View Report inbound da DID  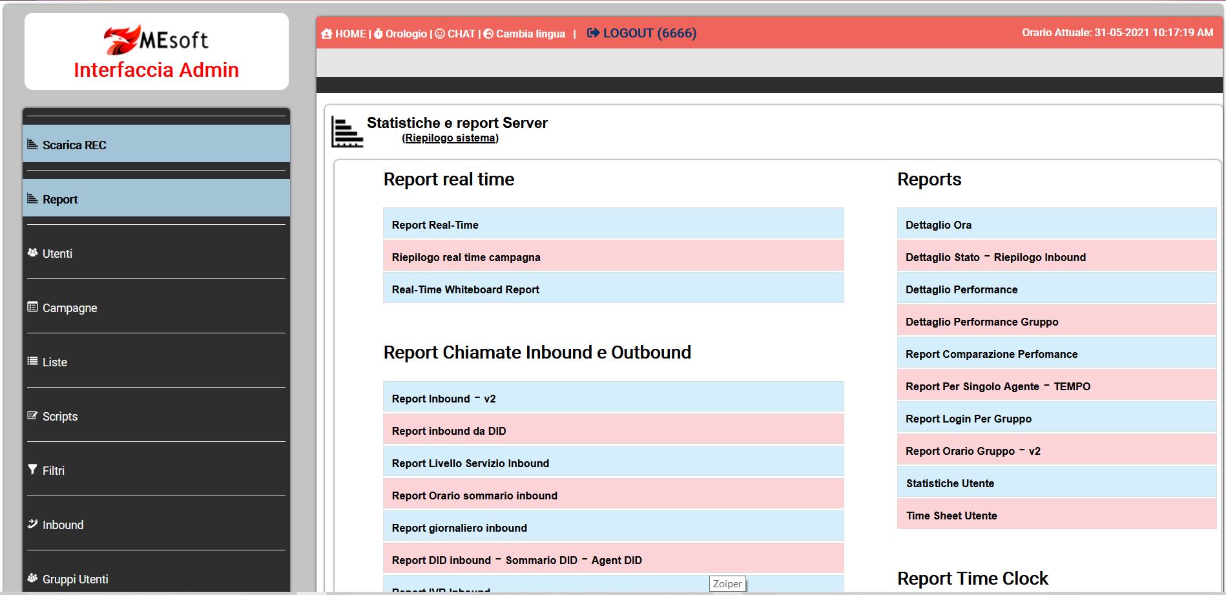(448, 431)
